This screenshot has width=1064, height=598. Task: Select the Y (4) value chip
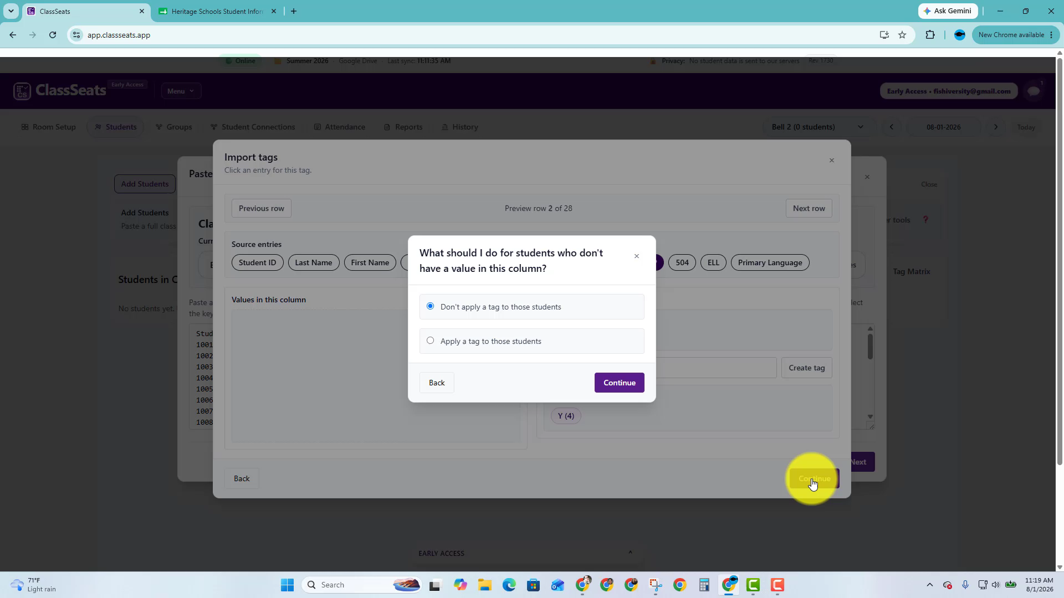point(566,416)
